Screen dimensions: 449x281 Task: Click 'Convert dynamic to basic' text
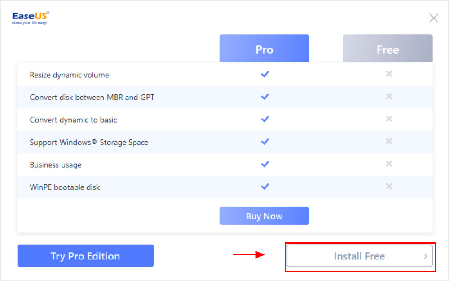73,120
